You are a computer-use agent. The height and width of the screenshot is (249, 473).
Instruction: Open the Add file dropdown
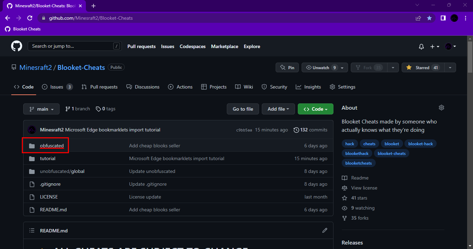tap(278, 109)
